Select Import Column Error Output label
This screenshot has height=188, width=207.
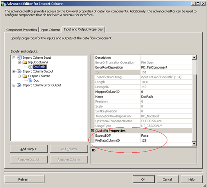pyautogui.click(x=42, y=85)
